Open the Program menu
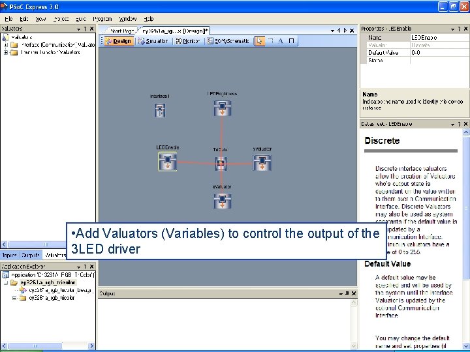 click(x=102, y=19)
